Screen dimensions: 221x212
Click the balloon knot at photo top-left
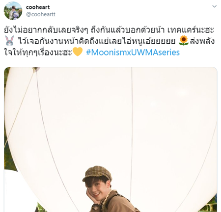35,69
